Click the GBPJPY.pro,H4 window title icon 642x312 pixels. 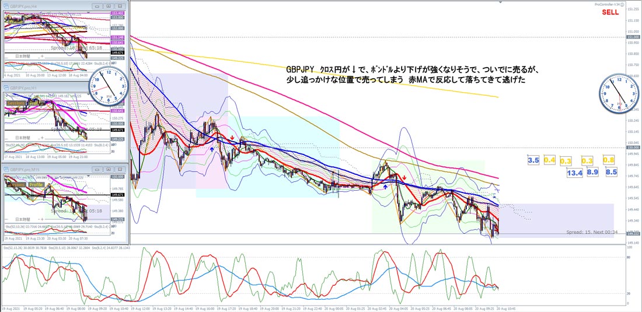click(6, 6)
